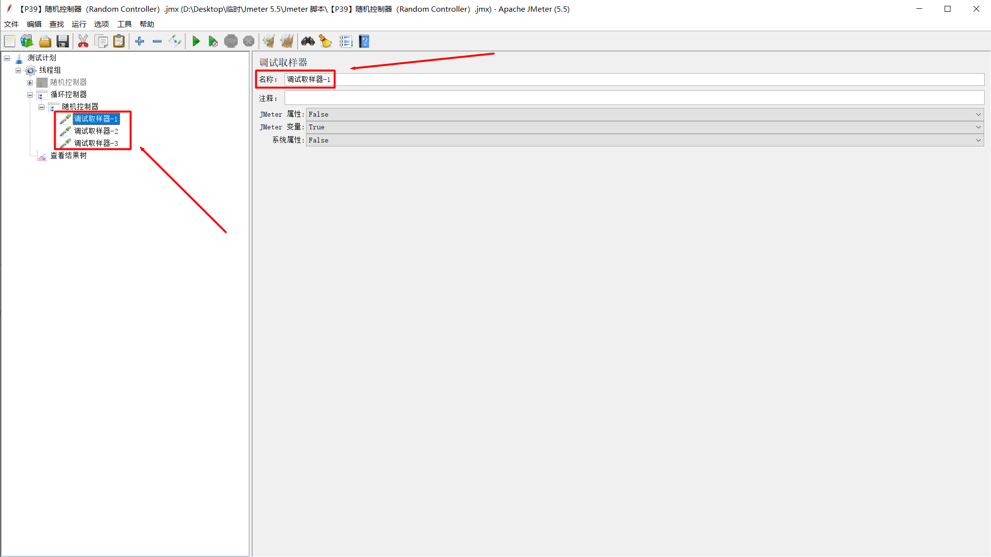Collapse the nested 随机控制器 under 循环控制器

[41, 107]
